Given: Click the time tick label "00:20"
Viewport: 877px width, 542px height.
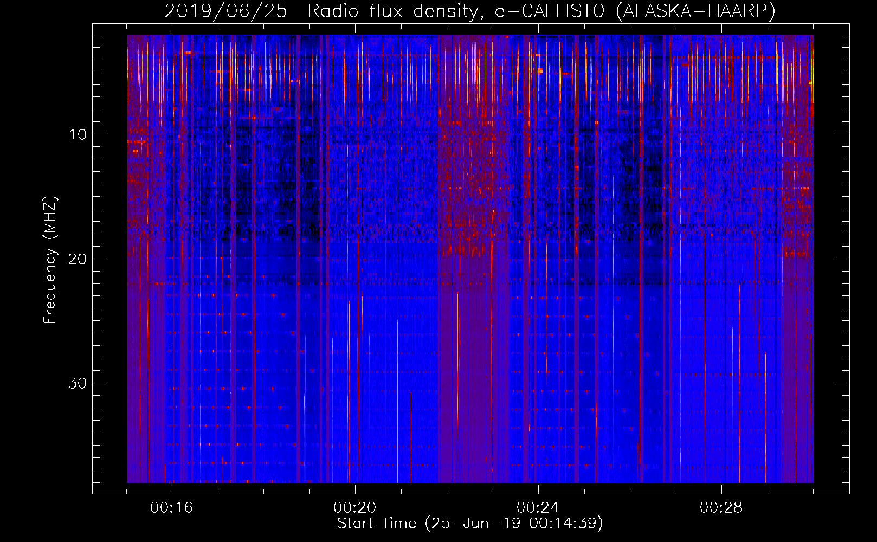Looking at the screenshot, I should point(355,508).
